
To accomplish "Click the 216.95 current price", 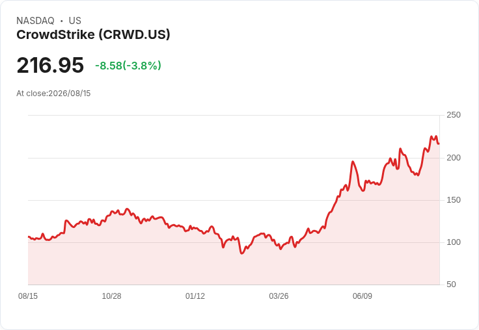I will pyautogui.click(x=50, y=65).
